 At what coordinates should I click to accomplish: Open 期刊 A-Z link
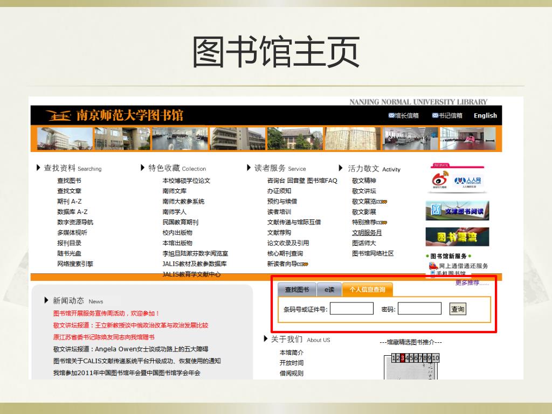pos(70,202)
